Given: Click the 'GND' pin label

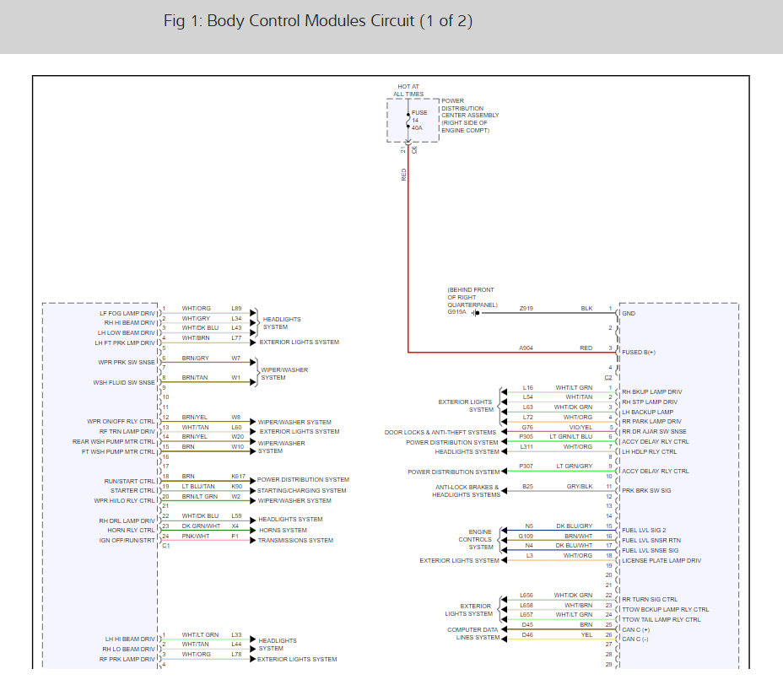Looking at the screenshot, I should (629, 314).
